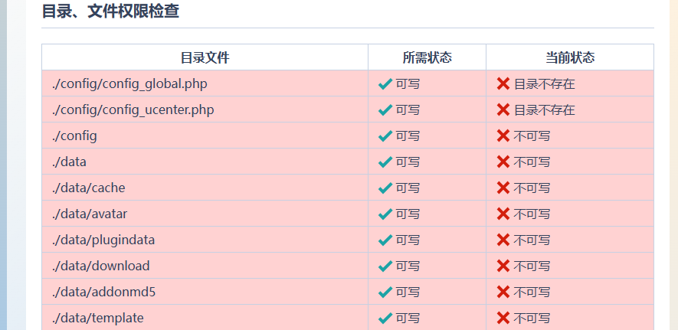Click the green checkmark in the ./data/avatar row

(x=385, y=214)
